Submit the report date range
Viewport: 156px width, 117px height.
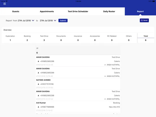coord(63,21)
